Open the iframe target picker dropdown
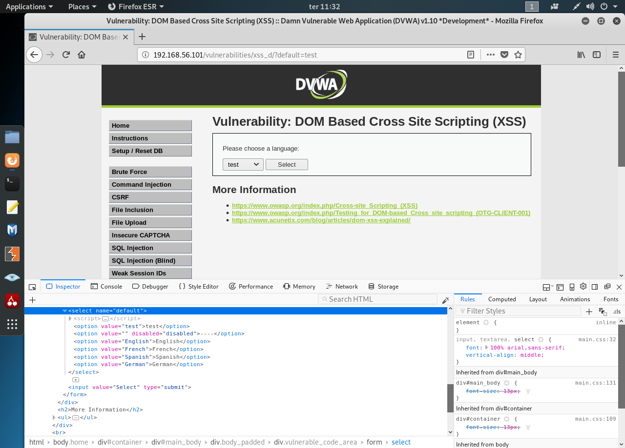The image size is (625, 448). click(x=548, y=287)
